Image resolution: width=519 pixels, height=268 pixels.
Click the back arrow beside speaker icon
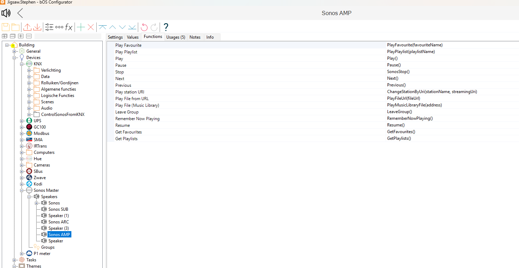click(20, 13)
